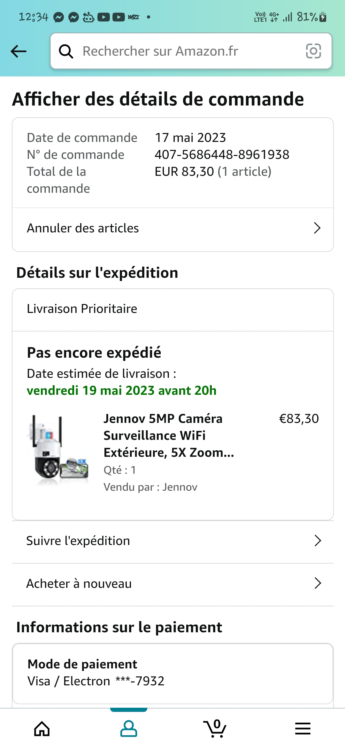Open the camera scan search icon
Image resolution: width=345 pixels, height=748 pixels.
[313, 51]
